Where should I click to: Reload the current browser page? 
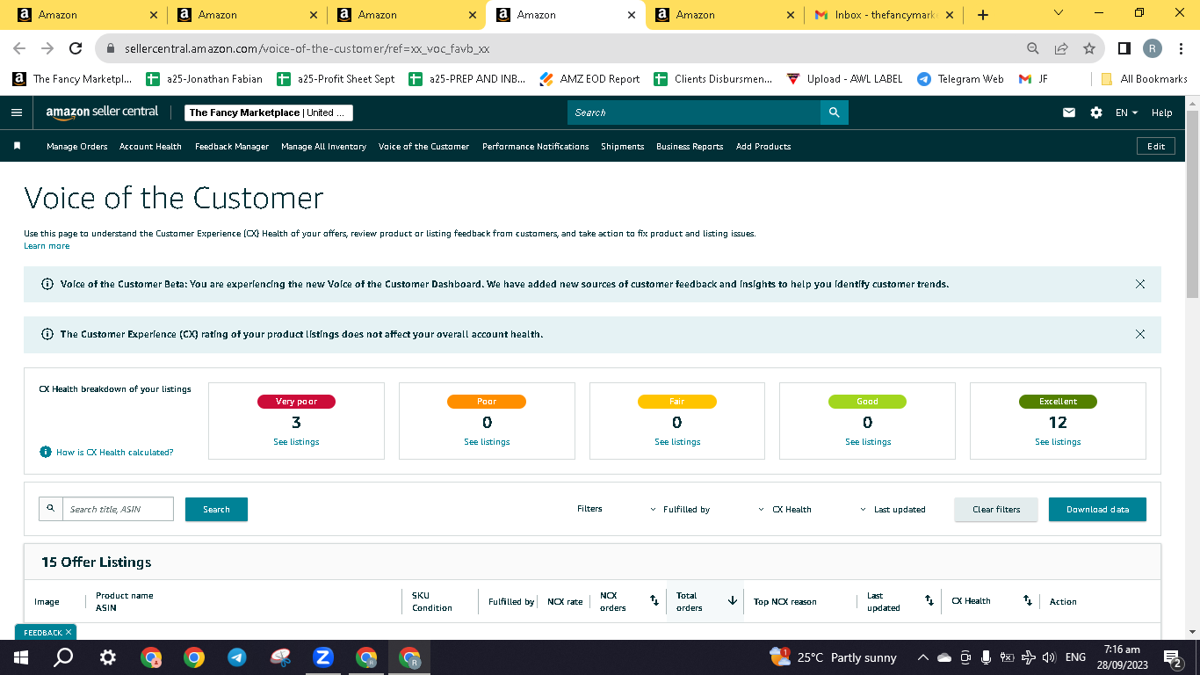point(76,49)
